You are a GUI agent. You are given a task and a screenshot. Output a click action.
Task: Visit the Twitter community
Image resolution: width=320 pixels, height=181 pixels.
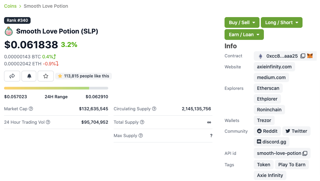(x=296, y=131)
